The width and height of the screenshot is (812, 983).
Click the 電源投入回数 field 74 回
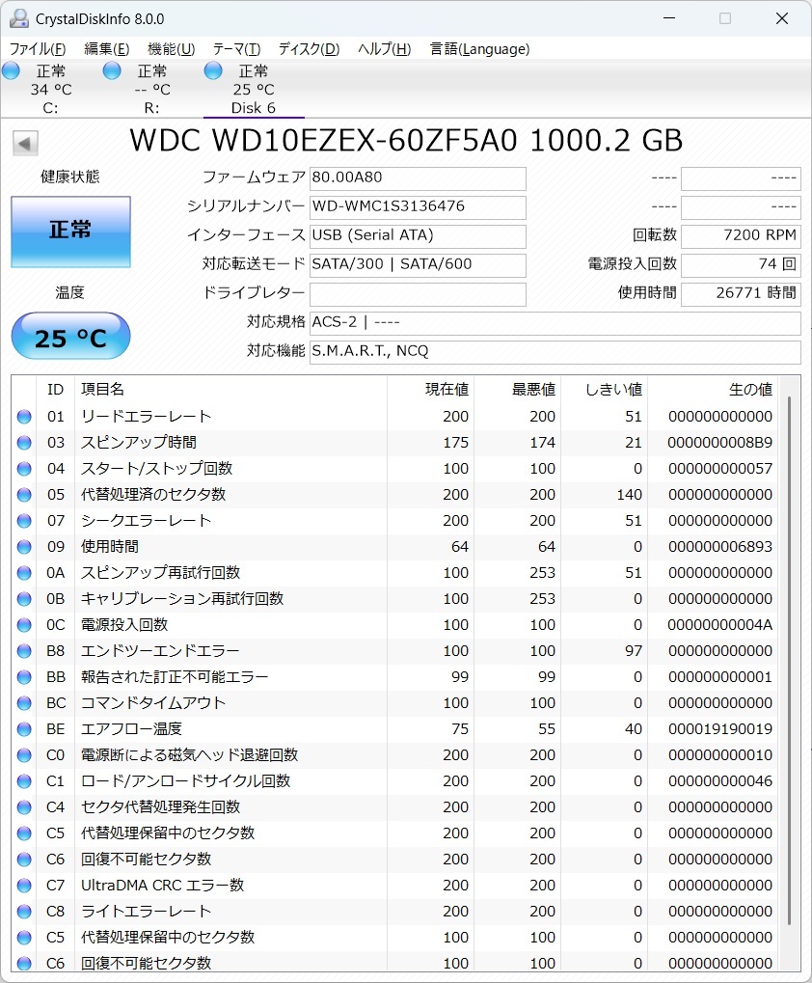tap(741, 264)
